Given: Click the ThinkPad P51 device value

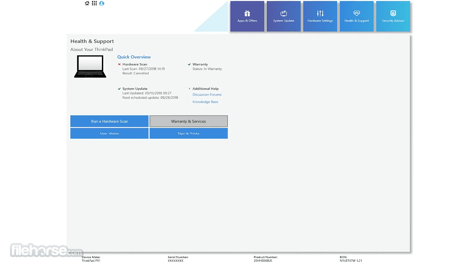Looking at the screenshot, I should point(91,261).
